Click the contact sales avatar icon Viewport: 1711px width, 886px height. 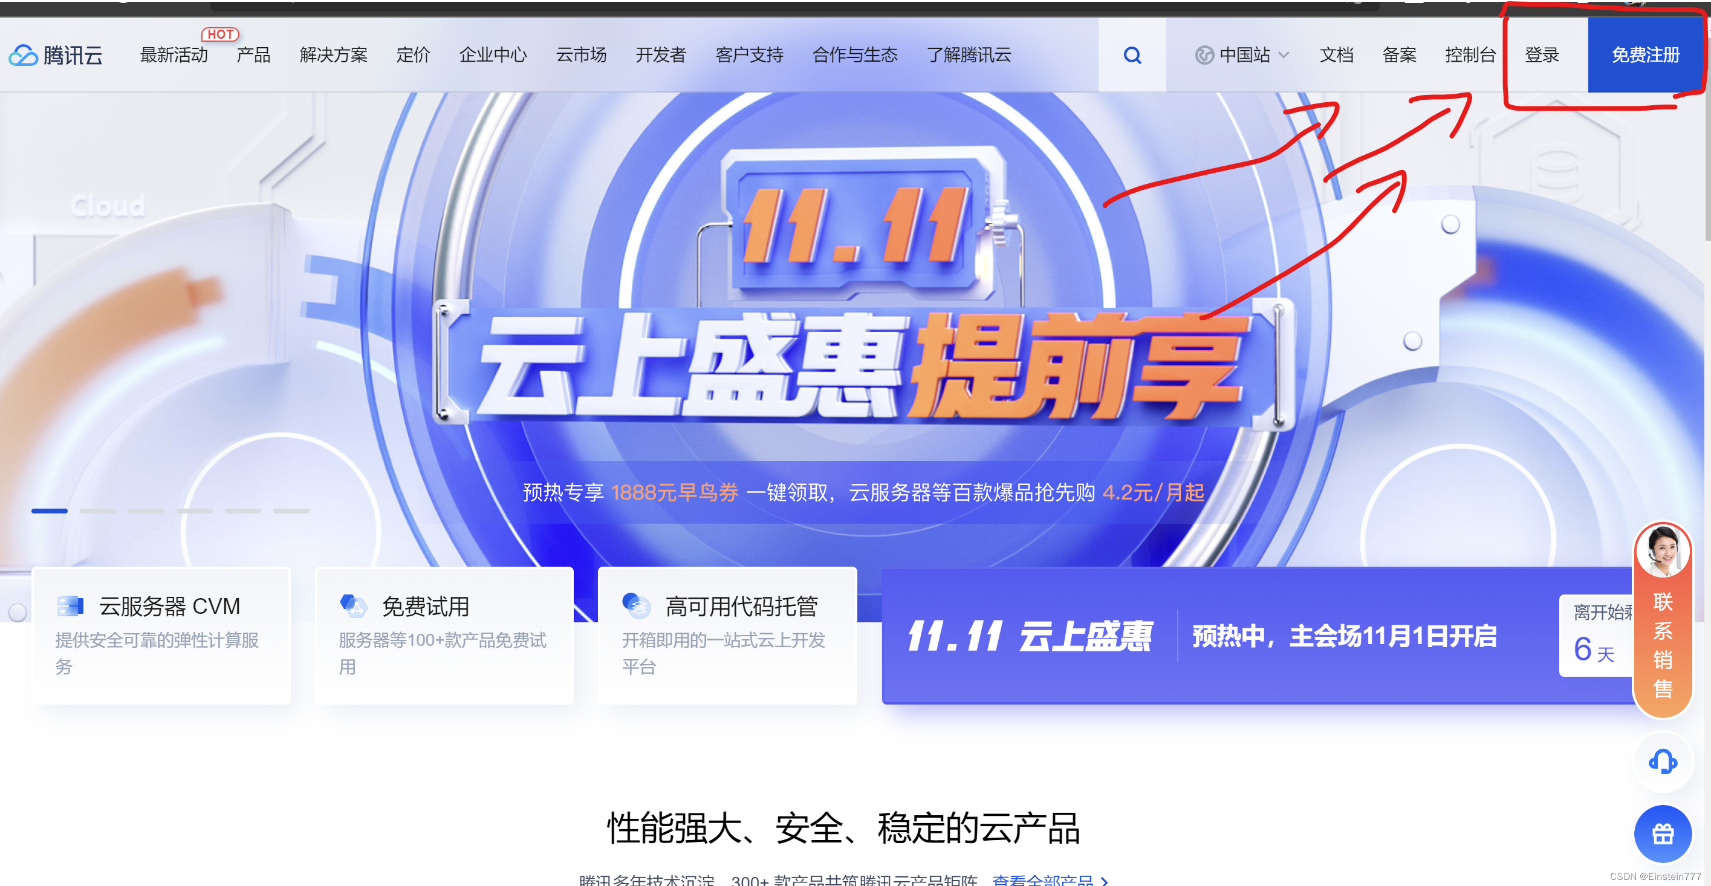click(1663, 550)
